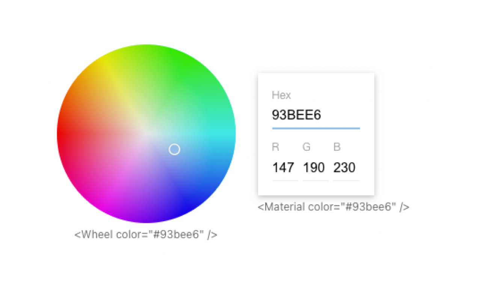
Task: Select the color wheel selector circle
Action: tap(174, 149)
